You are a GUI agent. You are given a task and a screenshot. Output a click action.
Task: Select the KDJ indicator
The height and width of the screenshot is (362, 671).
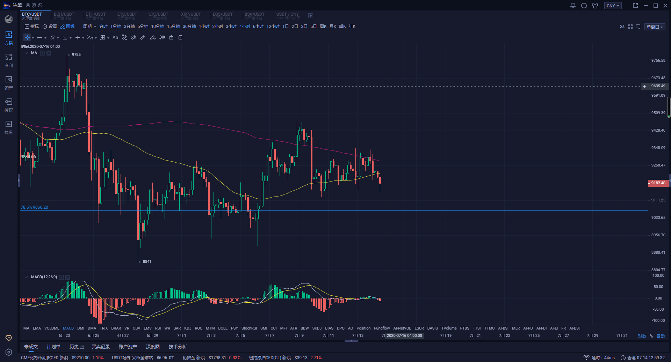pos(188,328)
